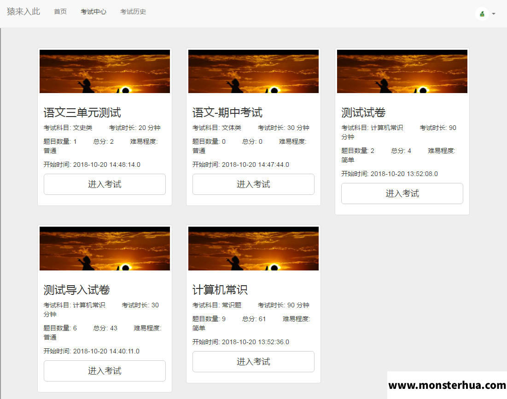Click 开始时间: 2018-10-20 14:47:44.0
The width and height of the screenshot is (507, 399).
coord(241,164)
